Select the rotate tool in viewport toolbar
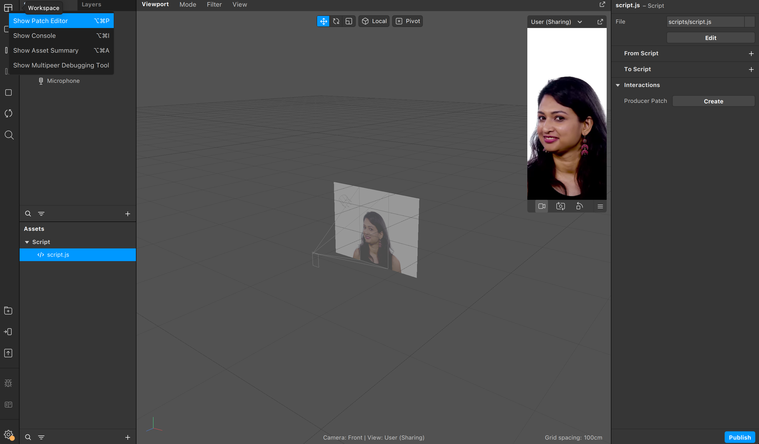This screenshot has height=444, width=759. click(x=336, y=21)
